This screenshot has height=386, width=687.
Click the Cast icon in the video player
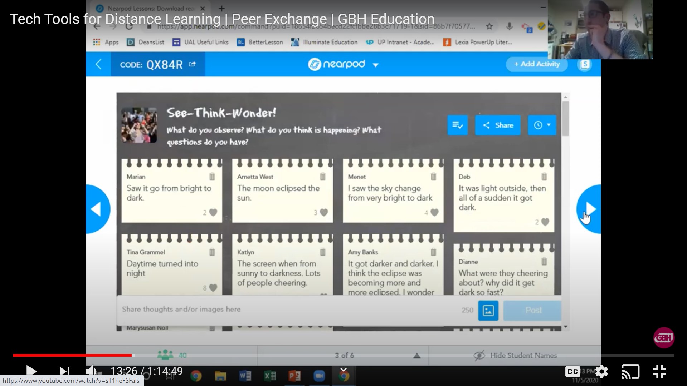630,371
